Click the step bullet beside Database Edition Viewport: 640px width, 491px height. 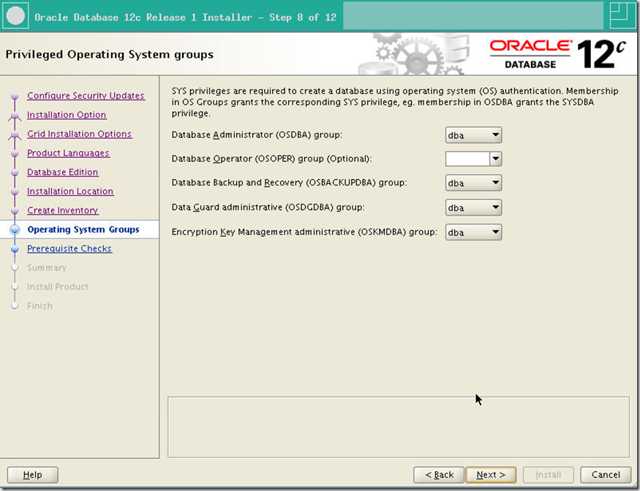click(x=15, y=172)
